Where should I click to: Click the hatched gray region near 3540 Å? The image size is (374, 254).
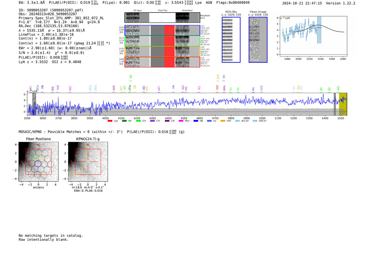tap(34, 104)
